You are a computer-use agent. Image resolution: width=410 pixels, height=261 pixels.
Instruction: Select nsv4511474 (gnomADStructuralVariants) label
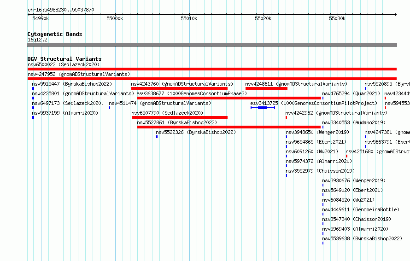160,103
